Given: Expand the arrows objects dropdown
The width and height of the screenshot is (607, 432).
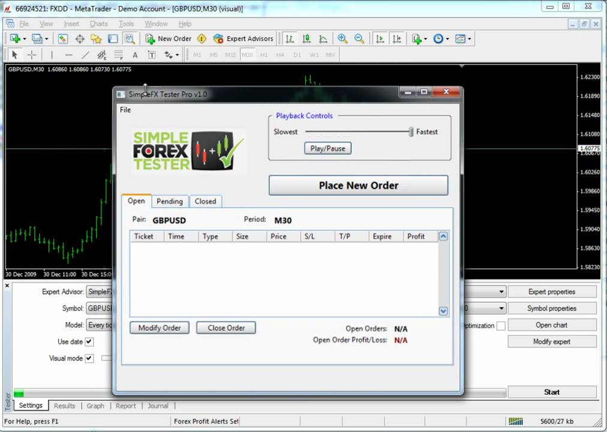Looking at the screenshot, I should pyautogui.click(x=178, y=55).
